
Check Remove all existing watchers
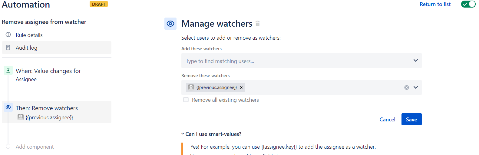pyautogui.click(x=186, y=100)
